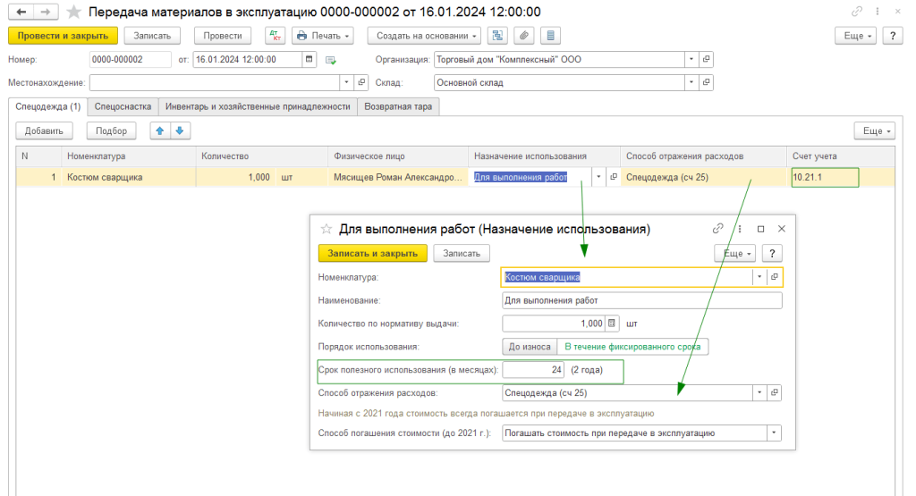Screen dimensions: 916x496
Task: Move row up with blue arrow
Action: 160,130
